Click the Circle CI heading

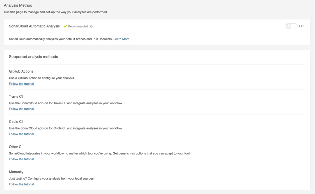[x=16, y=121]
